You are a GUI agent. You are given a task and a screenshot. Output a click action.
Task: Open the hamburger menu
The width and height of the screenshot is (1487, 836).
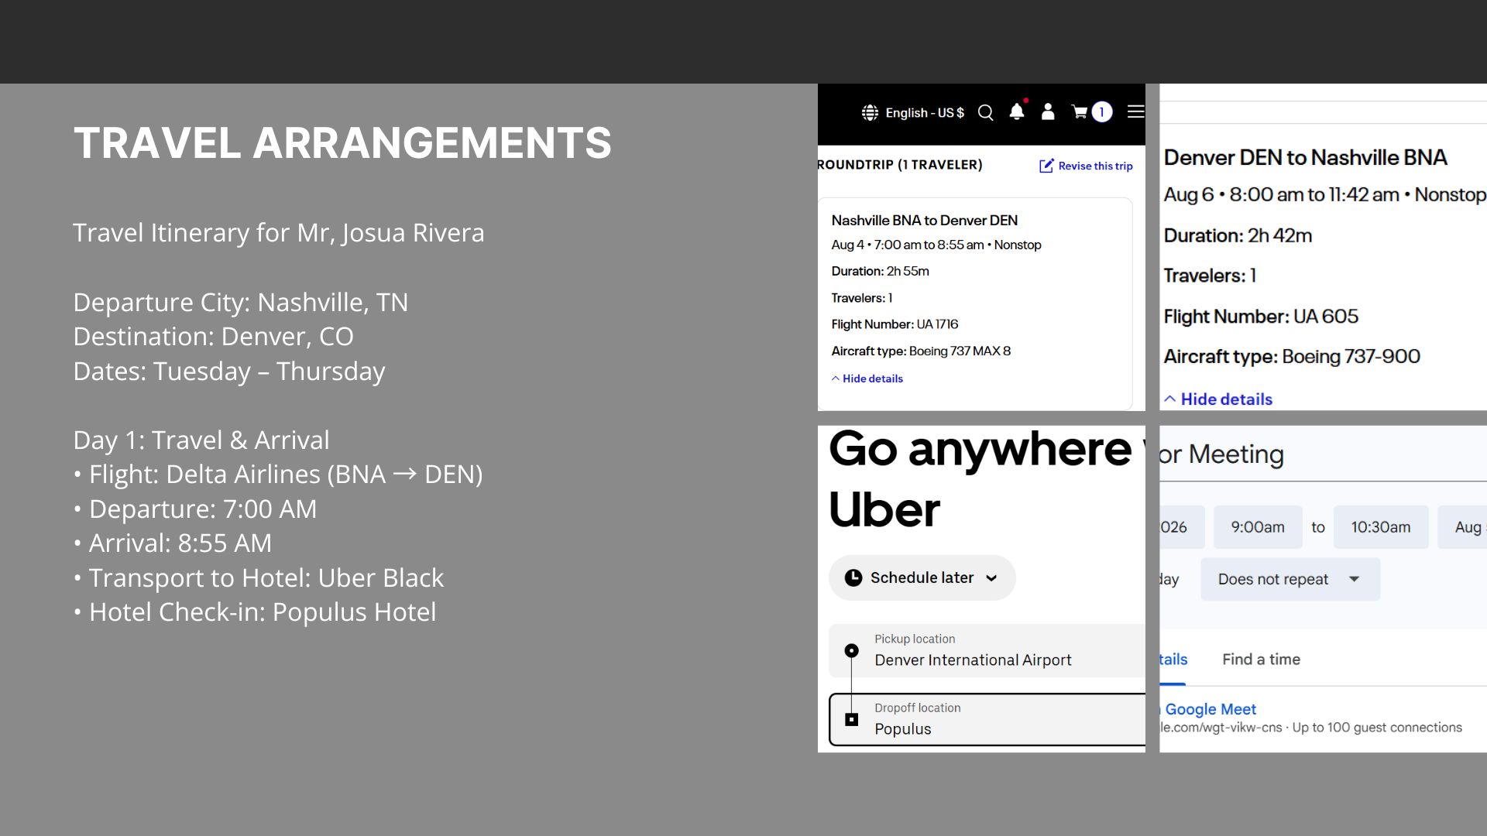tap(1135, 112)
